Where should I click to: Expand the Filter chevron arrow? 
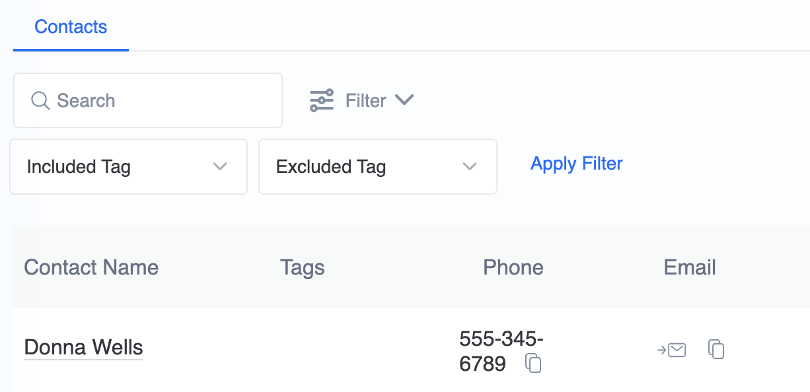pyautogui.click(x=404, y=100)
